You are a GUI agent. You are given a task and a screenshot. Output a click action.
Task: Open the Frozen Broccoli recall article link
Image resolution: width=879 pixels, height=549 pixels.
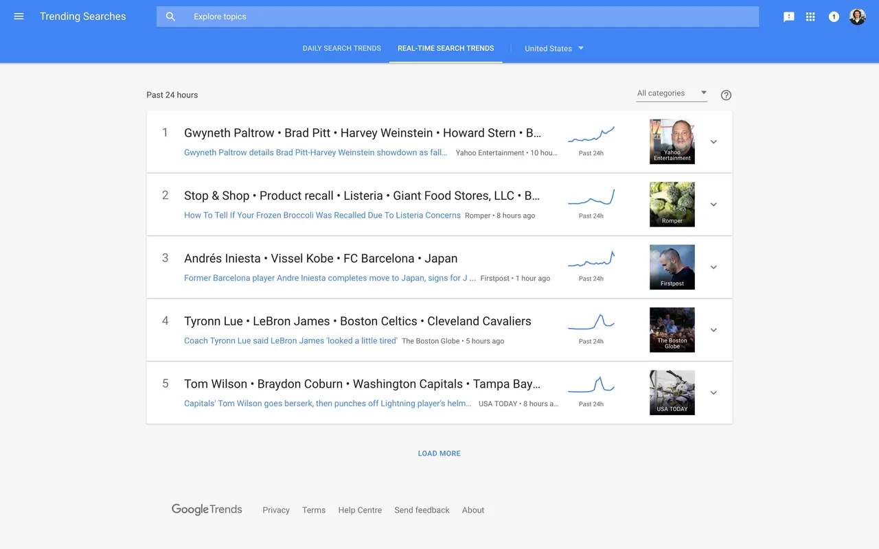322,215
